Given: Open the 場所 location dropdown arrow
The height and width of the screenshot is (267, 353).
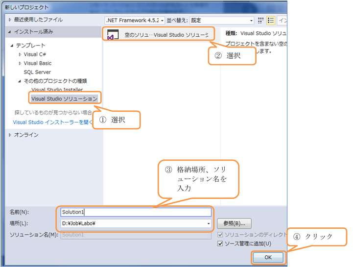Looking at the screenshot, I should click(209, 224).
